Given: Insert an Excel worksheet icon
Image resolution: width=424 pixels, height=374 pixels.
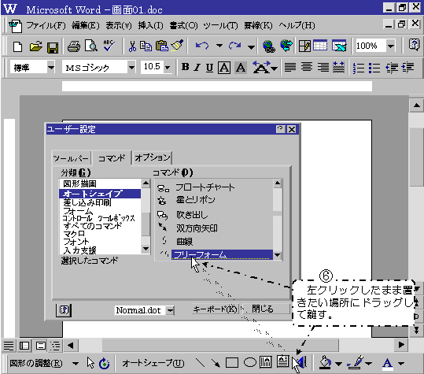Looking at the screenshot, I should [x=339, y=46].
